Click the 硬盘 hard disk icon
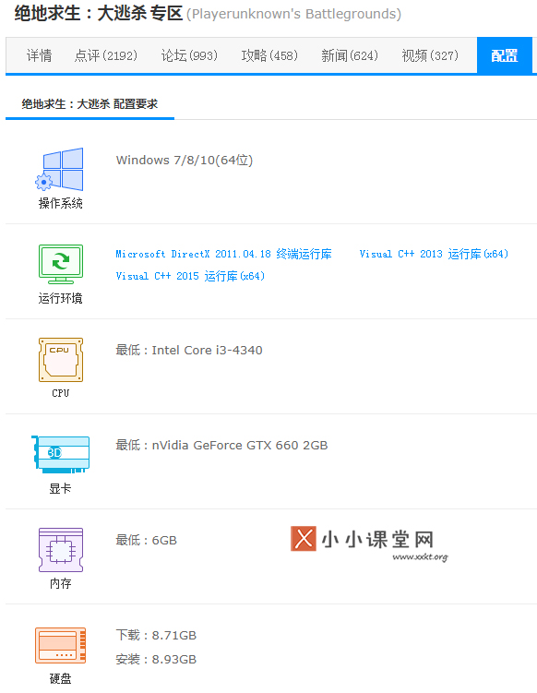Image resolution: width=537 pixels, height=693 pixels. pos(61,645)
